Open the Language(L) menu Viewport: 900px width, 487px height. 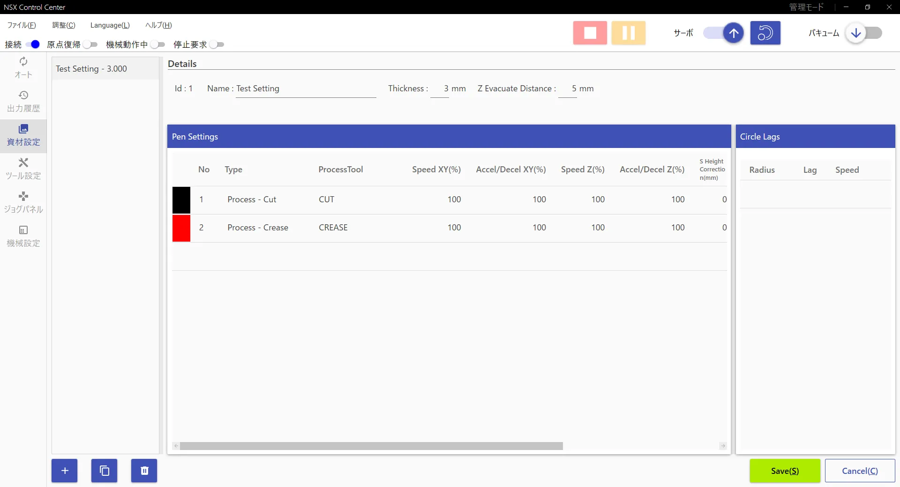(x=110, y=25)
